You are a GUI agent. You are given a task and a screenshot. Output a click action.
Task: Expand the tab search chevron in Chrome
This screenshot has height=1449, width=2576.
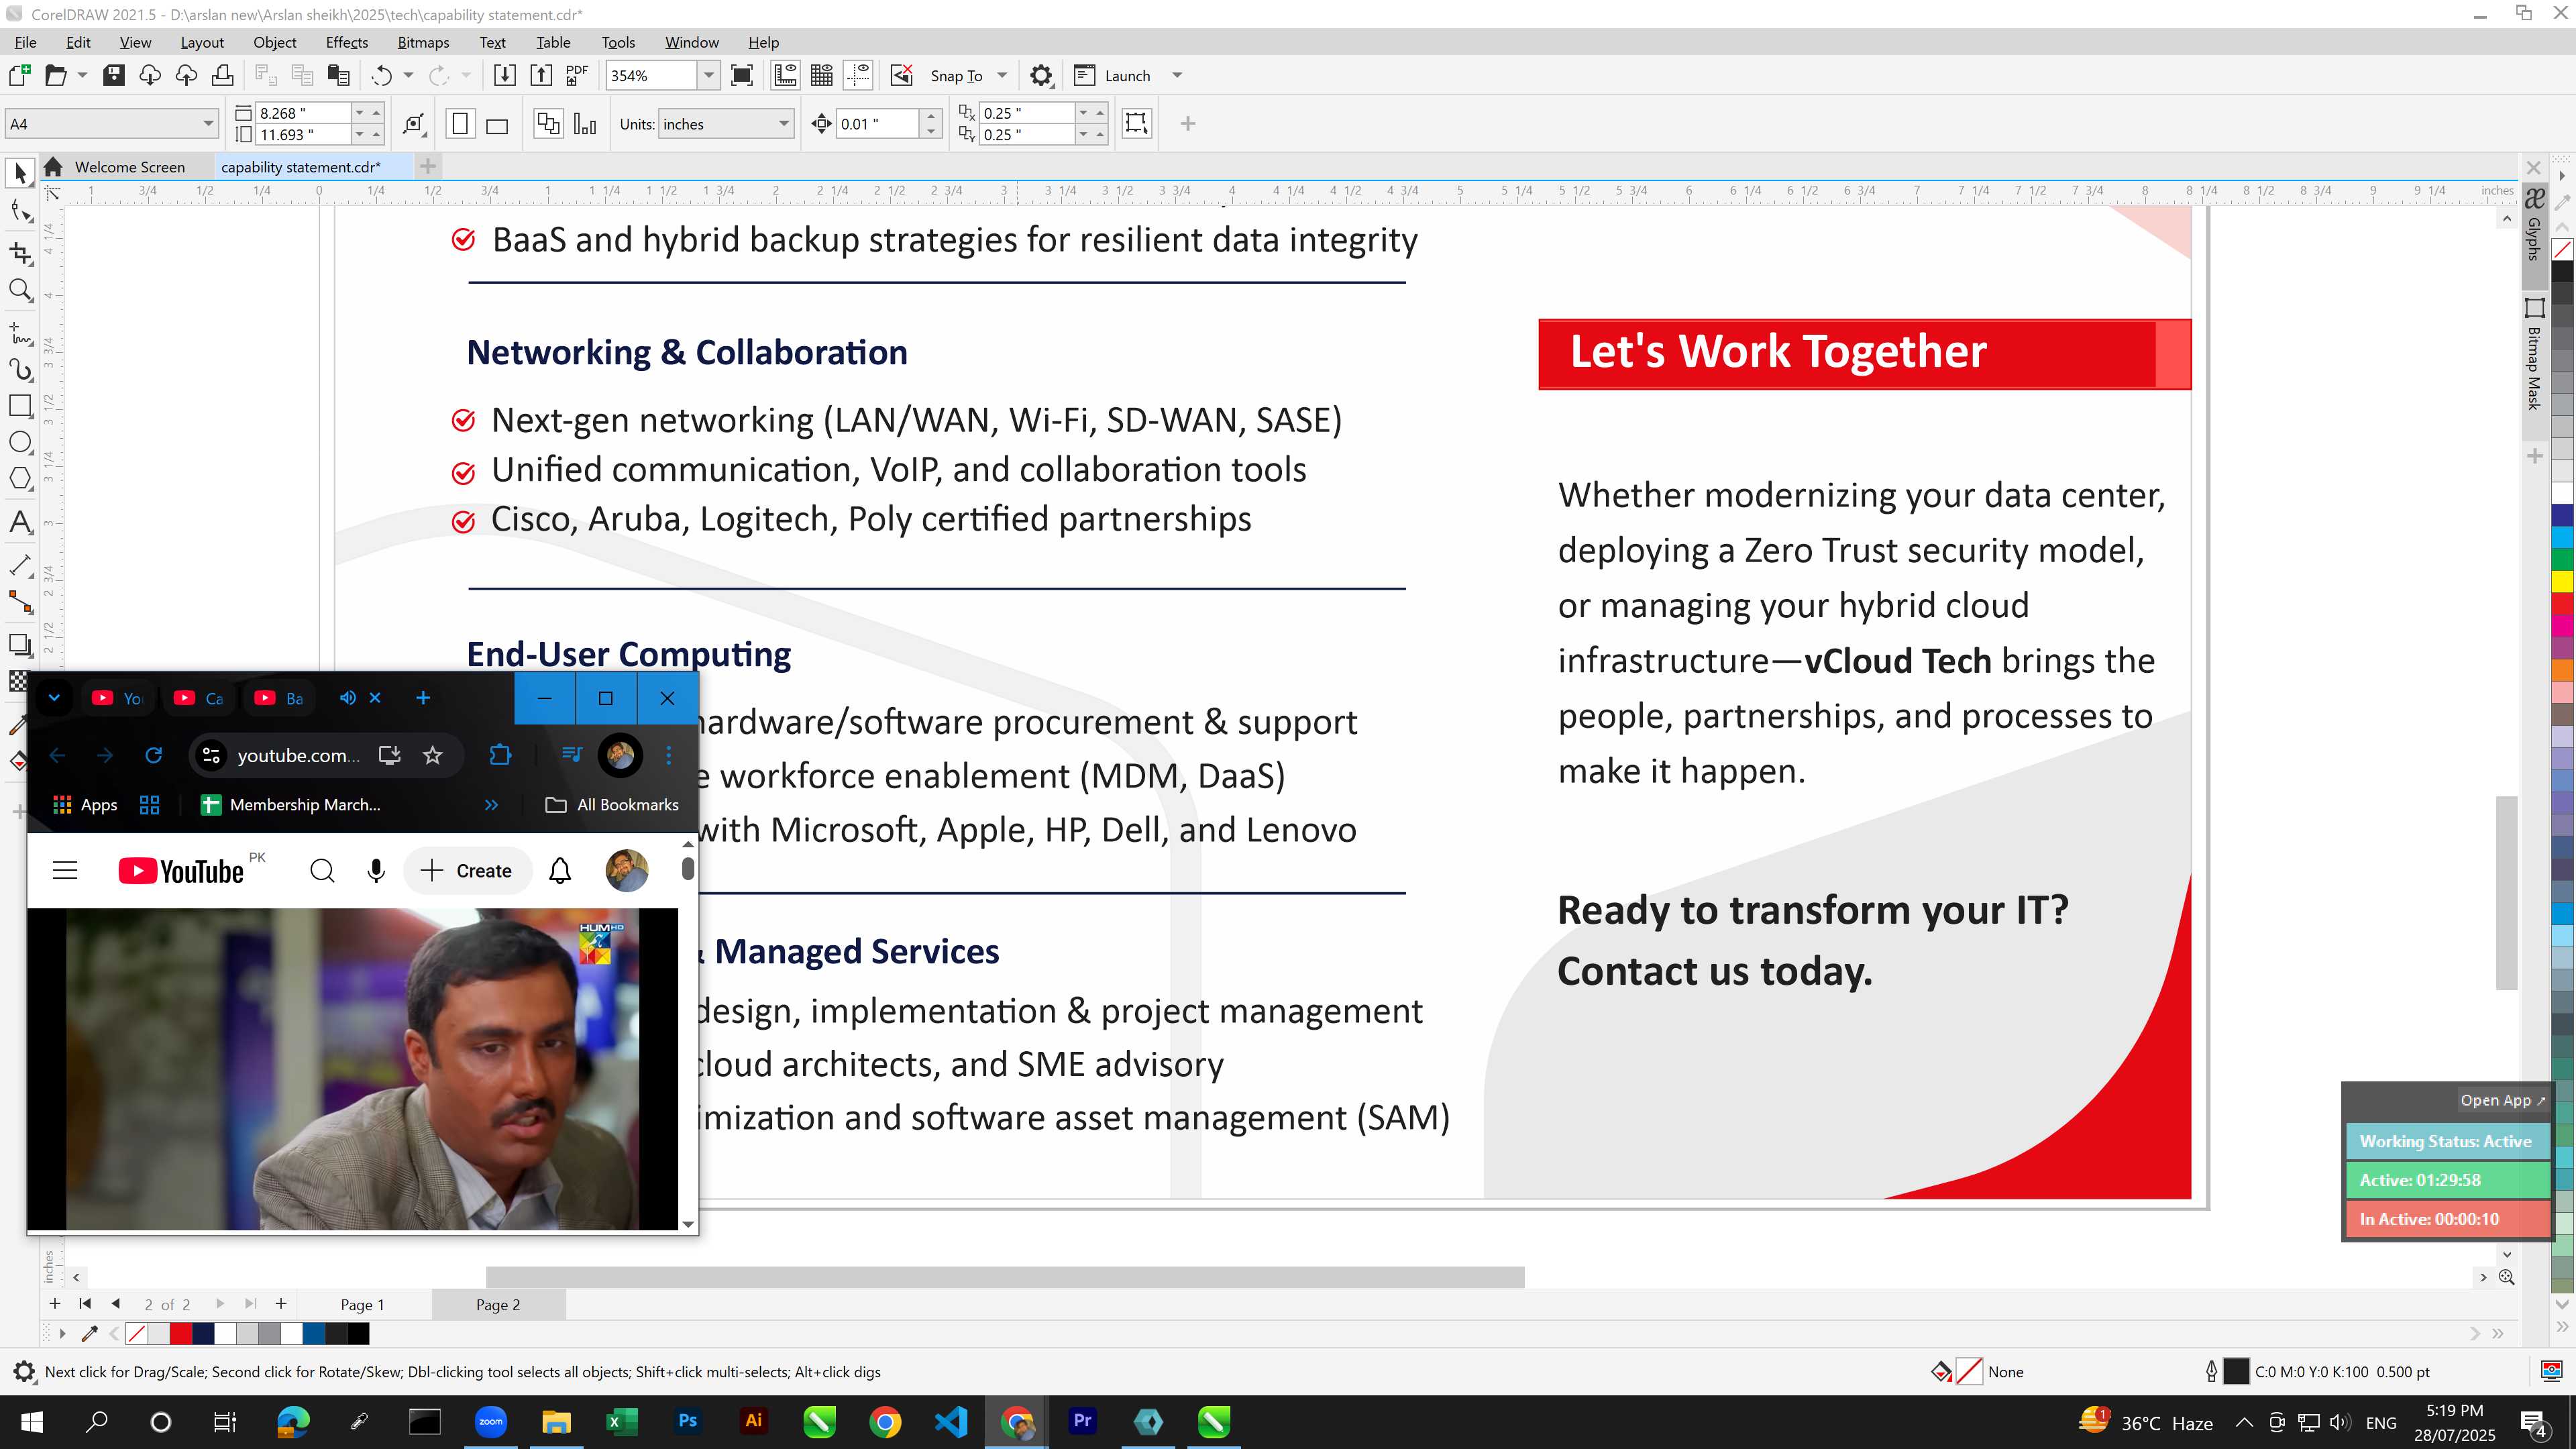click(x=54, y=698)
